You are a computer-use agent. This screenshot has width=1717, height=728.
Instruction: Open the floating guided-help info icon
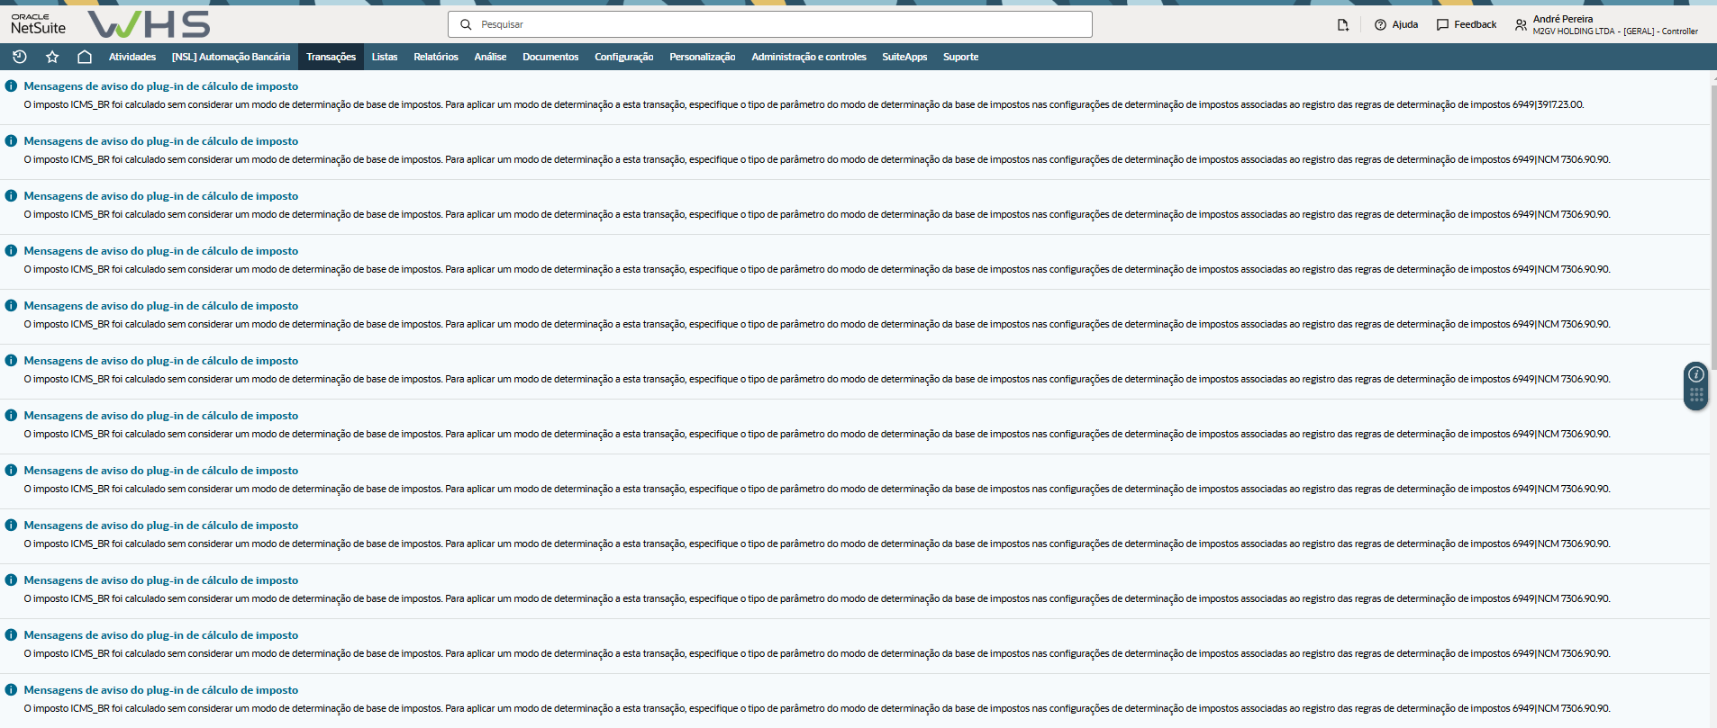tap(1695, 374)
